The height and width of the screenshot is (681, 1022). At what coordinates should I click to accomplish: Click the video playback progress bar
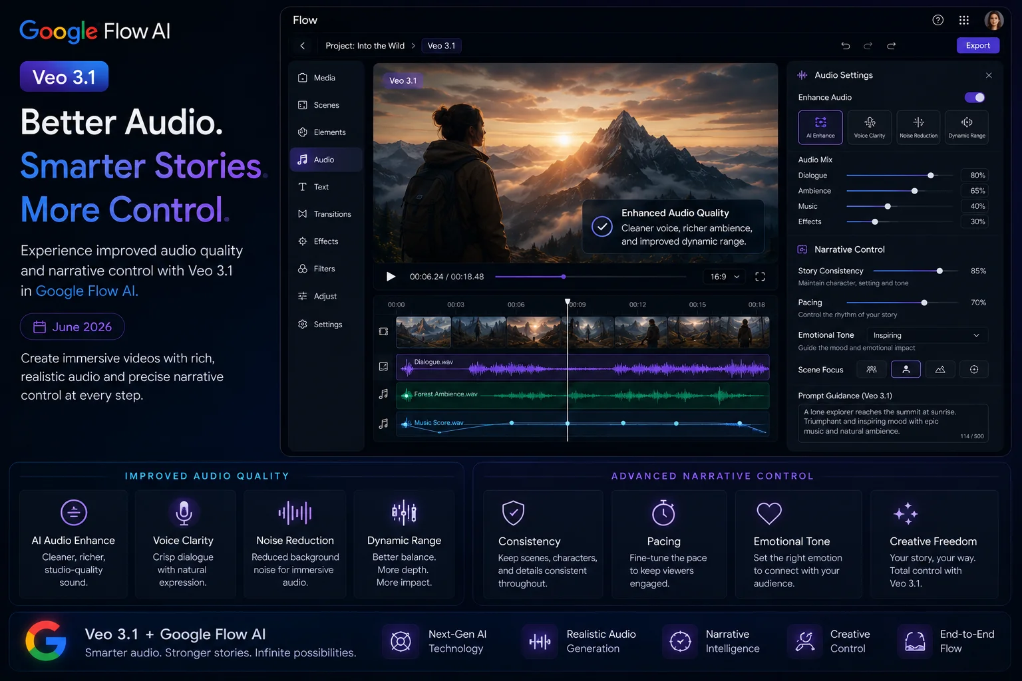[591, 277]
